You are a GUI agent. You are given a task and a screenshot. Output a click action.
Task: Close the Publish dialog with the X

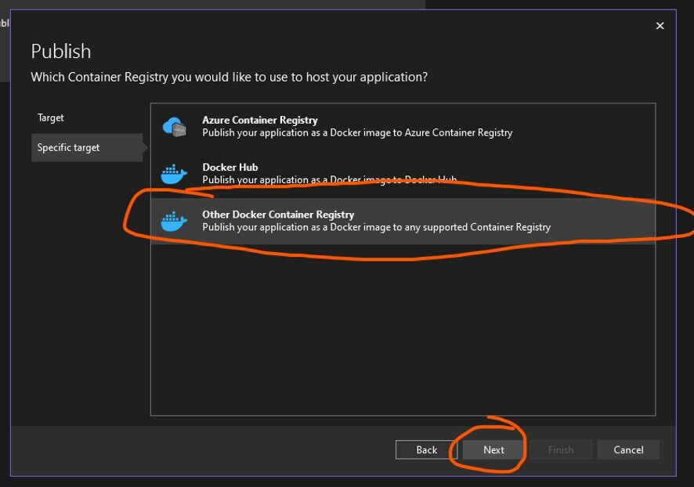660,26
